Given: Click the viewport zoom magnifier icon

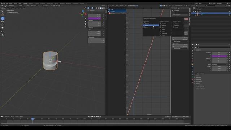Looking at the screenshot, I should [x=85, y=19].
